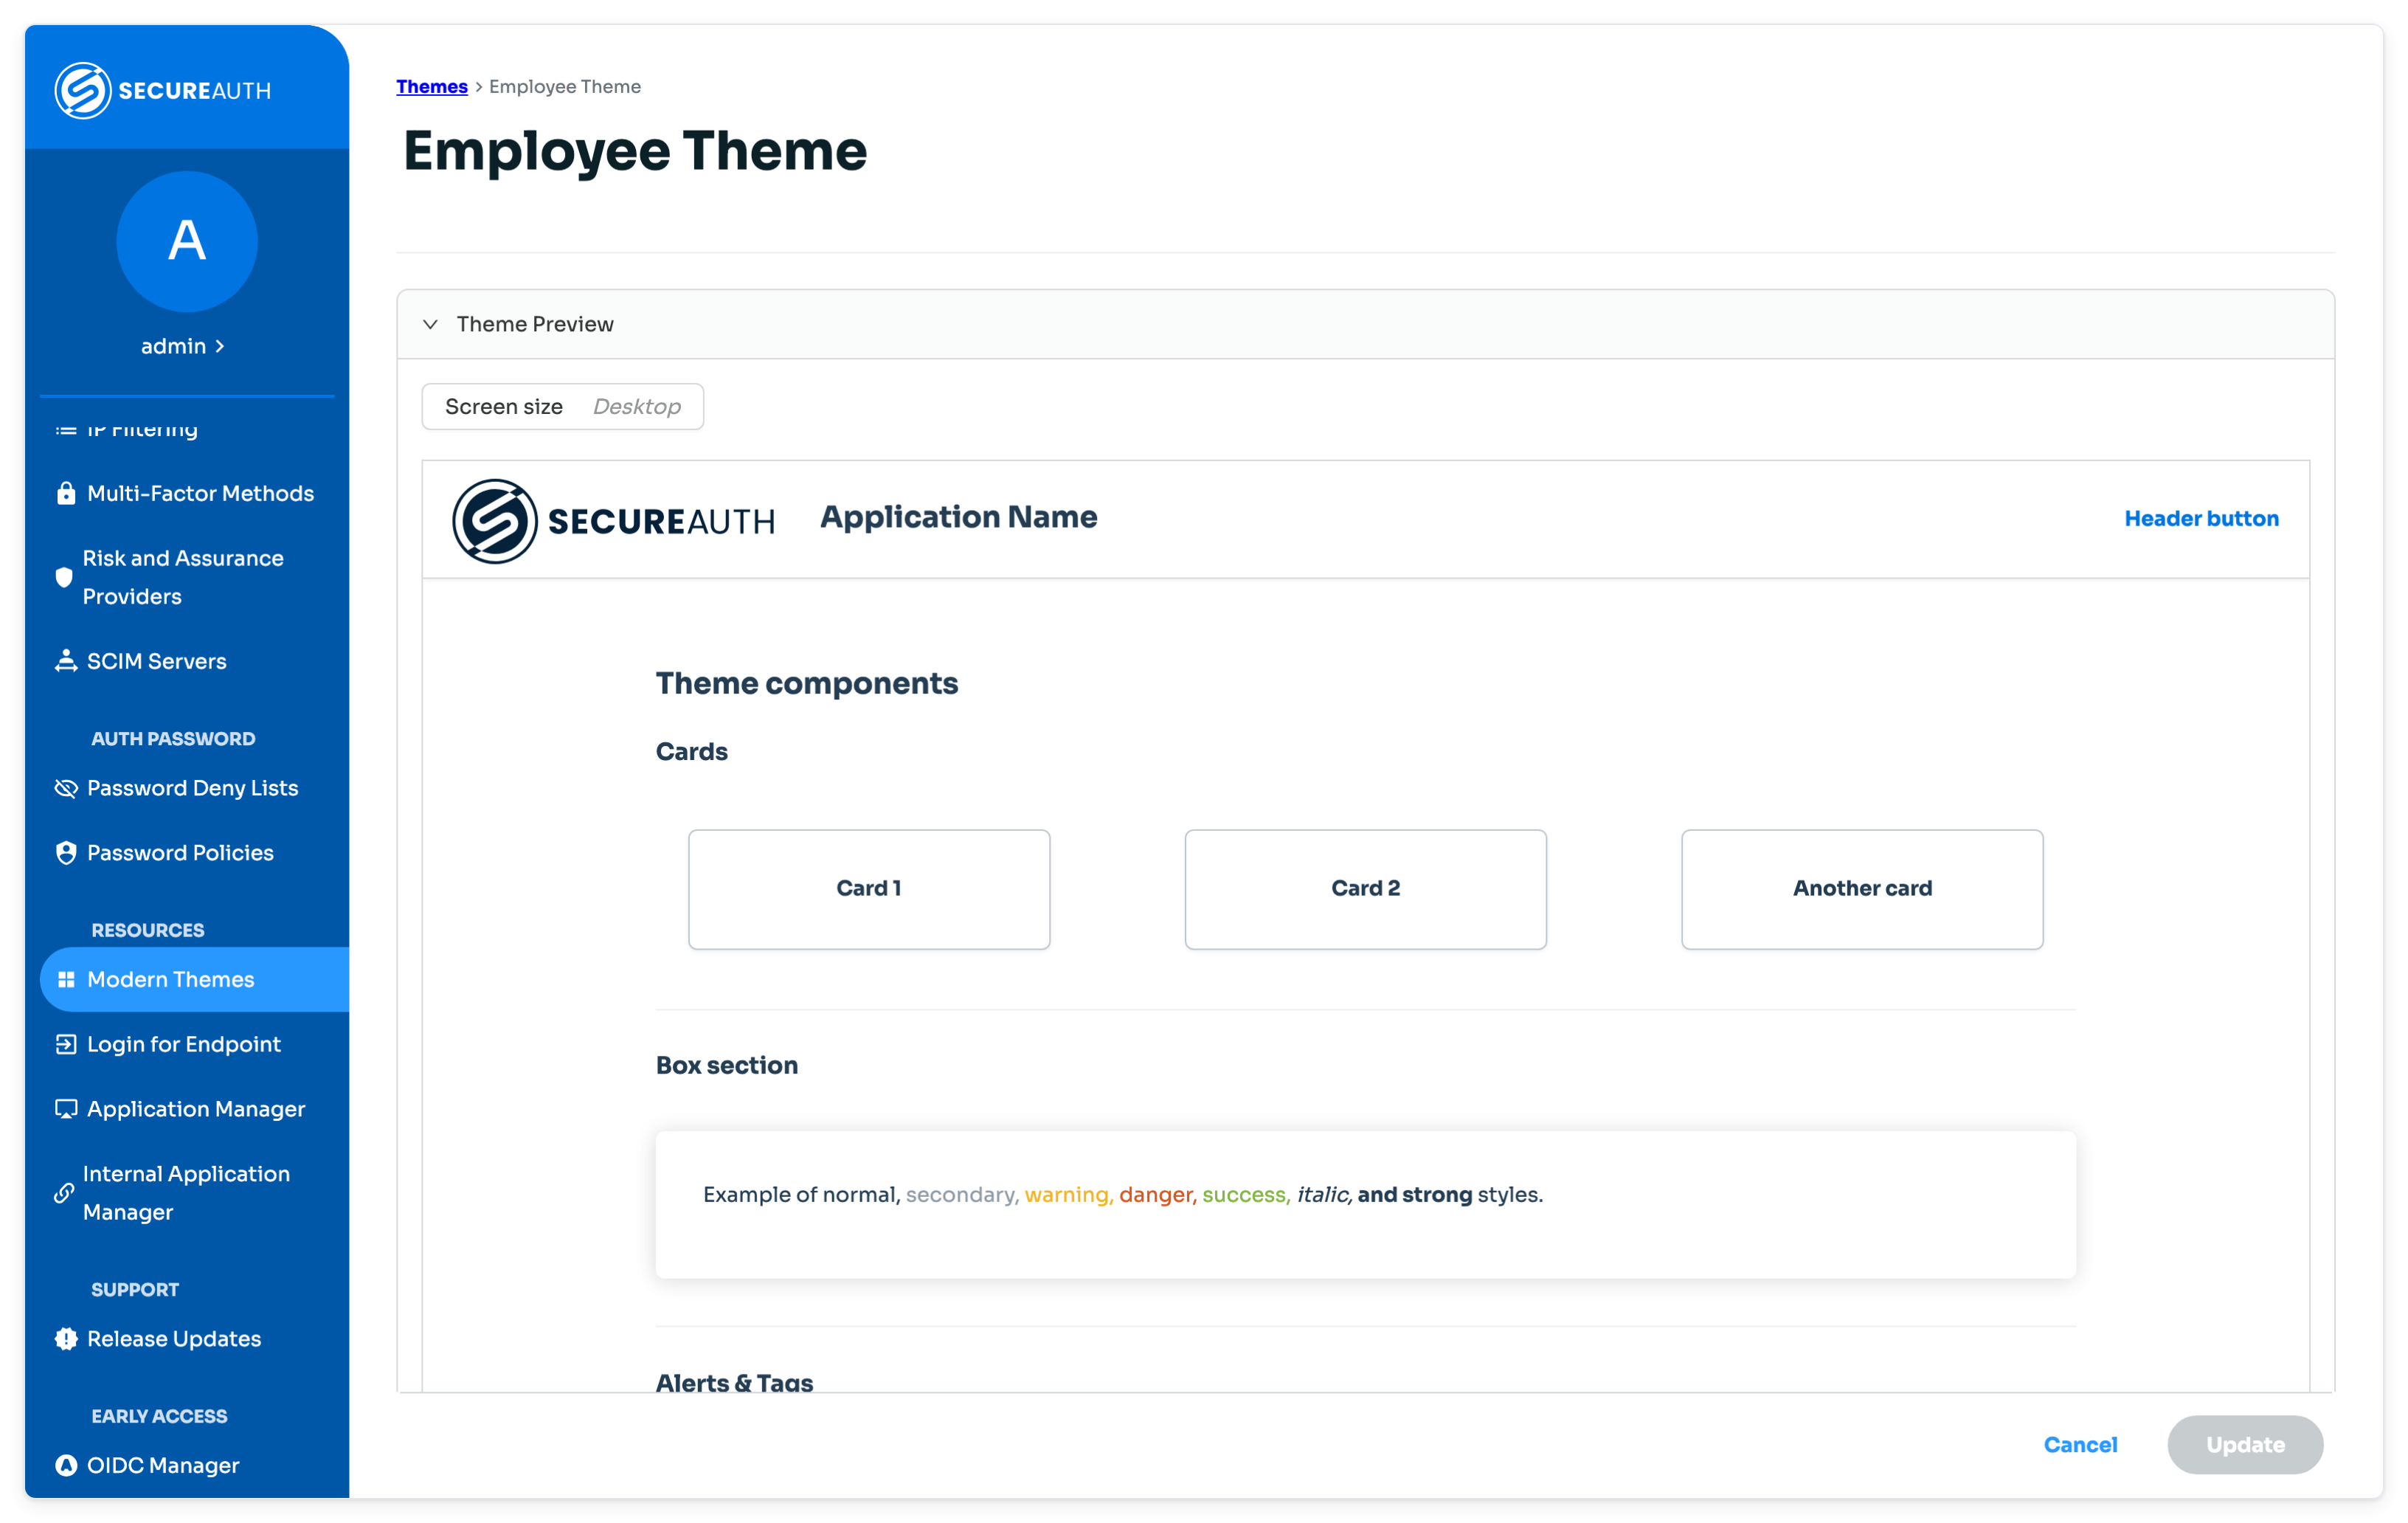The width and height of the screenshot is (2408, 1523).
Task: Click the Another card tile
Action: [x=1862, y=889]
